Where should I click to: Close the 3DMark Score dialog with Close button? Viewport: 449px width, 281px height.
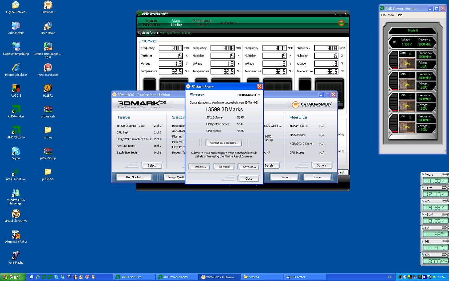(249, 178)
